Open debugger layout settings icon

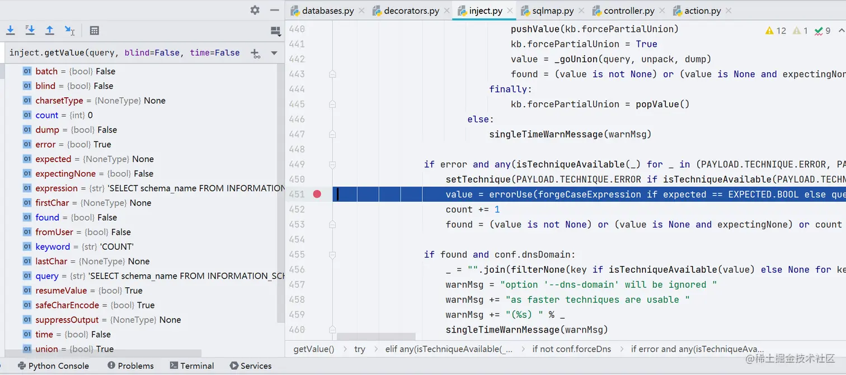click(x=275, y=31)
